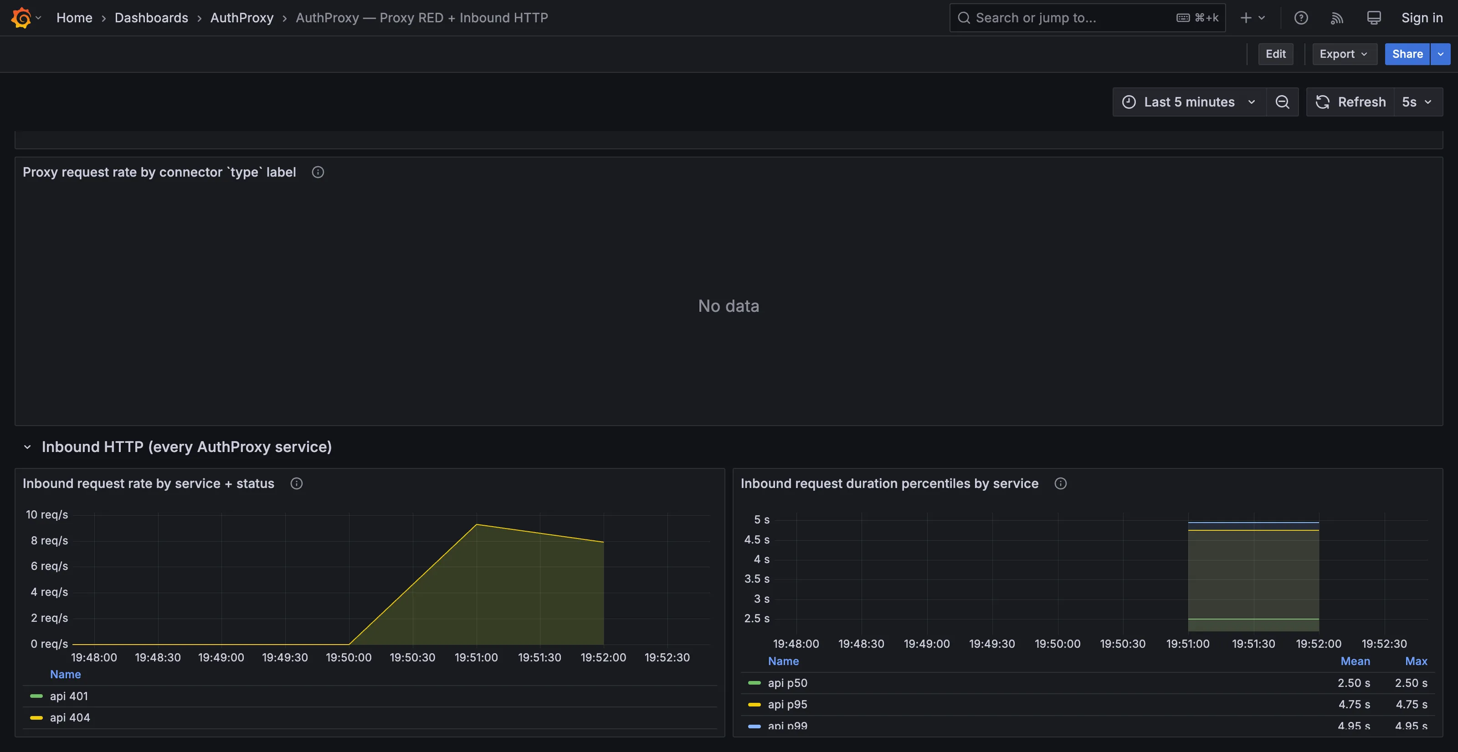Click info icon of Inbound request duration panel

(x=1061, y=483)
